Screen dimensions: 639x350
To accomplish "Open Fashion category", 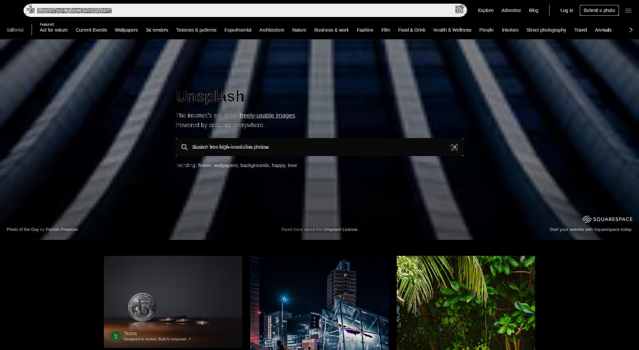I will point(365,30).
